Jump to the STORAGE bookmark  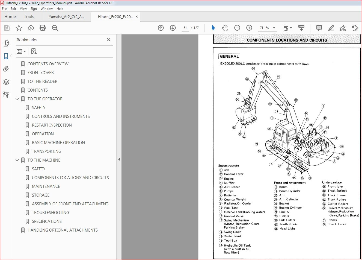click(x=41, y=195)
